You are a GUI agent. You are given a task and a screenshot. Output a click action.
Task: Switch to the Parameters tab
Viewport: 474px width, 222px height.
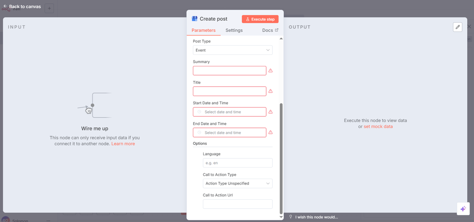pyautogui.click(x=204, y=30)
